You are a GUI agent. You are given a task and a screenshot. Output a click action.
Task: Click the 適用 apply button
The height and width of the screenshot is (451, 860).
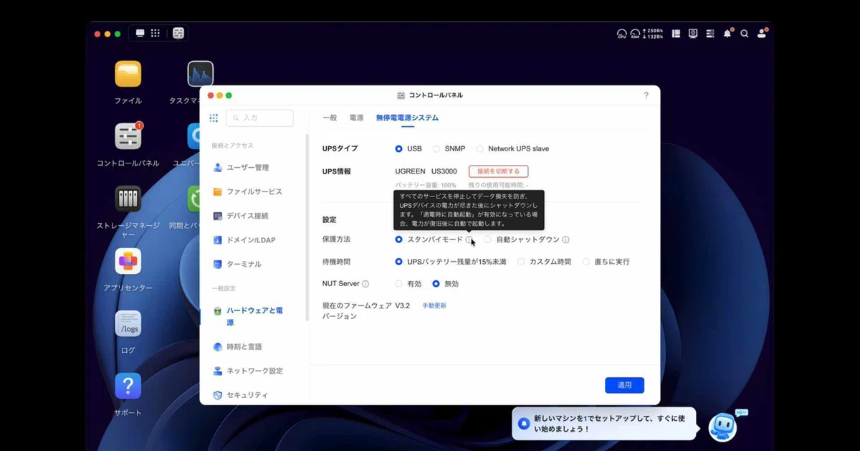(x=624, y=385)
